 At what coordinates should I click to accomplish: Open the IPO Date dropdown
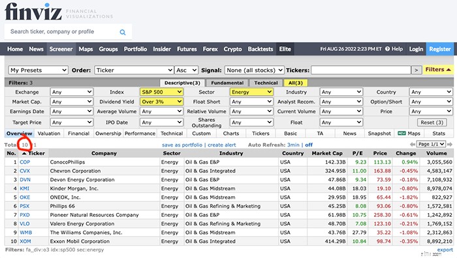[x=161, y=122]
